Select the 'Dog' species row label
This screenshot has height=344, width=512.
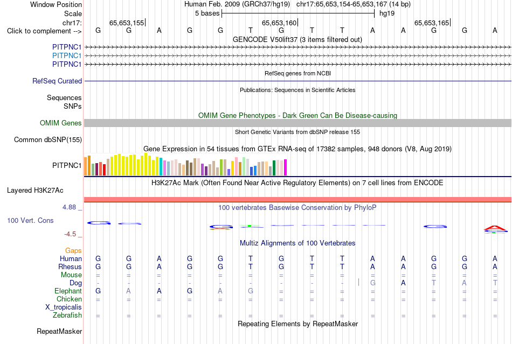[75, 283]
